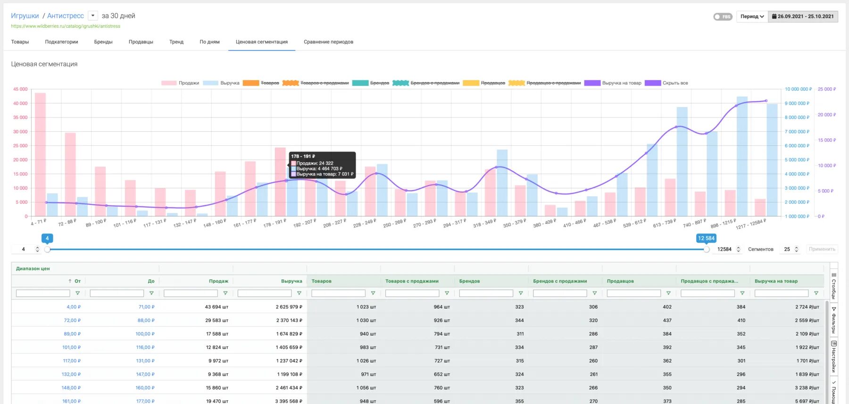
Task: Open the Сравнение периодов tab
Action: click(328, 42)
